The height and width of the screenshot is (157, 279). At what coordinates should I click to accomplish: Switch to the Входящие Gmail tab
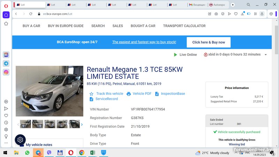tap(197, 5)
